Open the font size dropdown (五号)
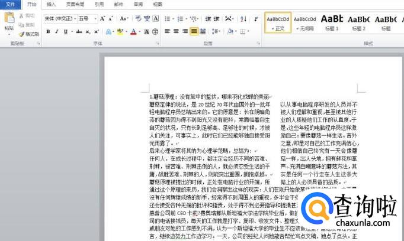This screenshot has width=404, height=241. [87, 18]
